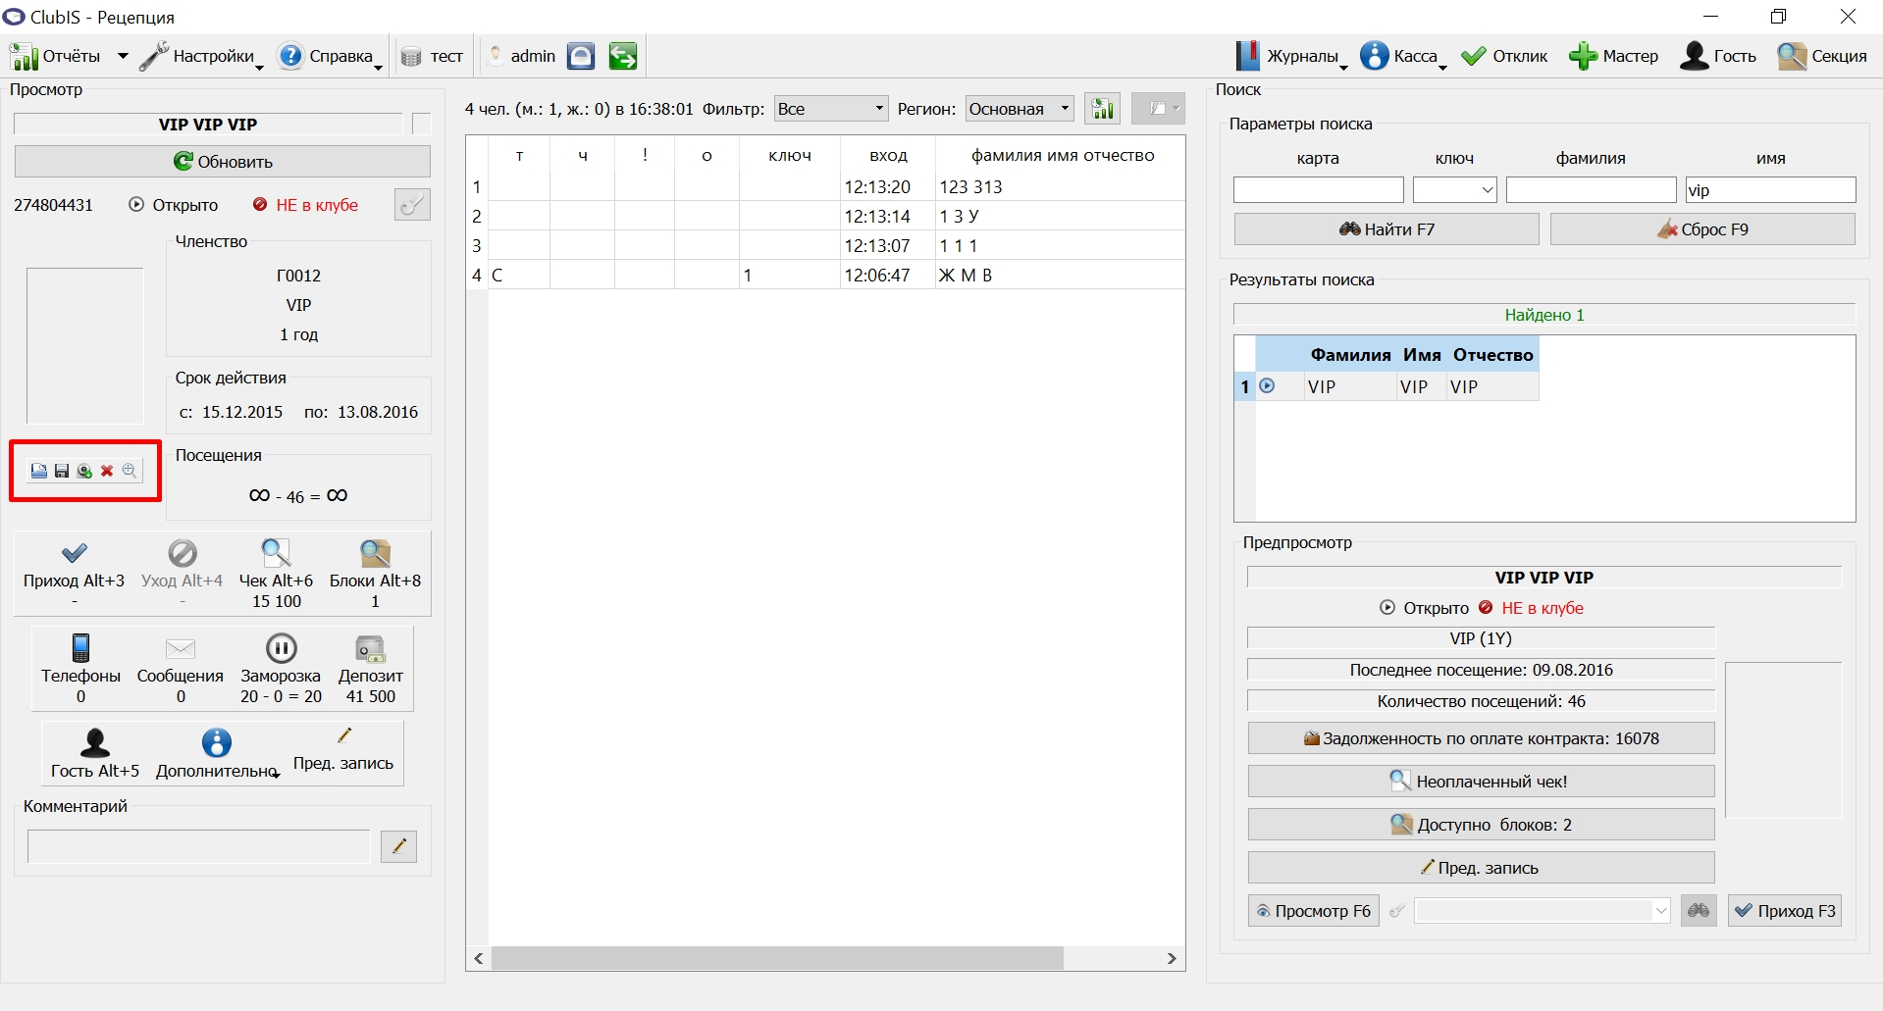Click Задолженность по оплате контракта button
The width and height of the screenshot is (1883, 1011).
tap(1482, 738)
